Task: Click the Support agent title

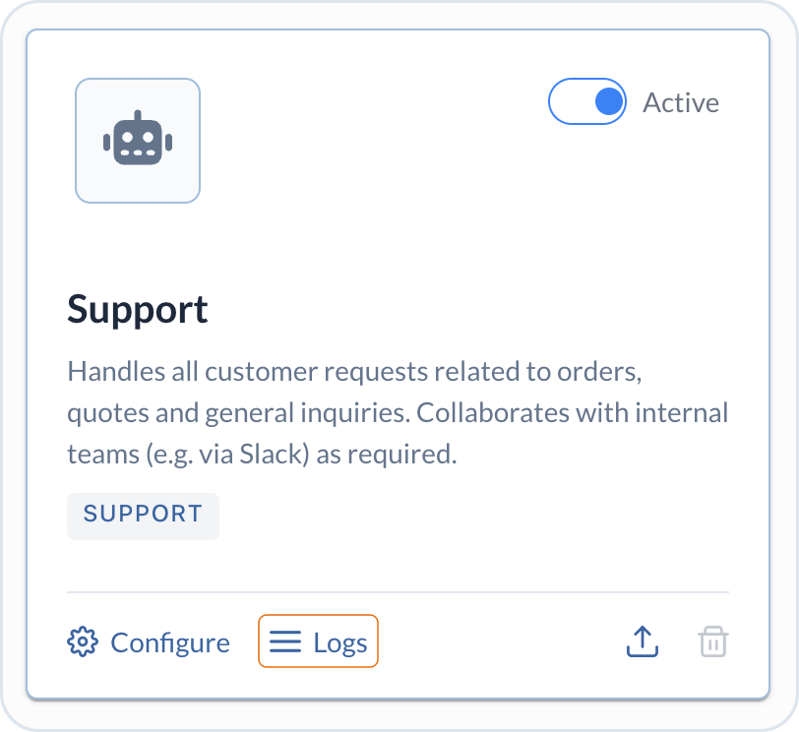Action: click(138, 309)
